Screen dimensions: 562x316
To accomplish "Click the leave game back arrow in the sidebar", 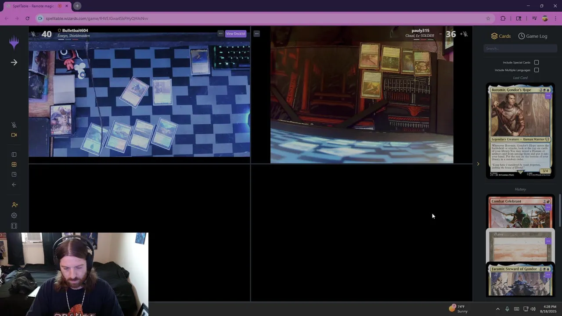I will 14,185.
